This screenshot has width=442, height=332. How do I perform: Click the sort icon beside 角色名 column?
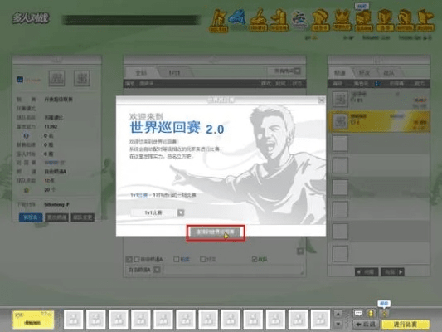376,84
